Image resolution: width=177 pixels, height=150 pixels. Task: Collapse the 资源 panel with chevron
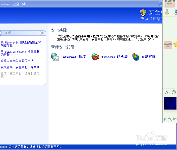tap(42, 33)
